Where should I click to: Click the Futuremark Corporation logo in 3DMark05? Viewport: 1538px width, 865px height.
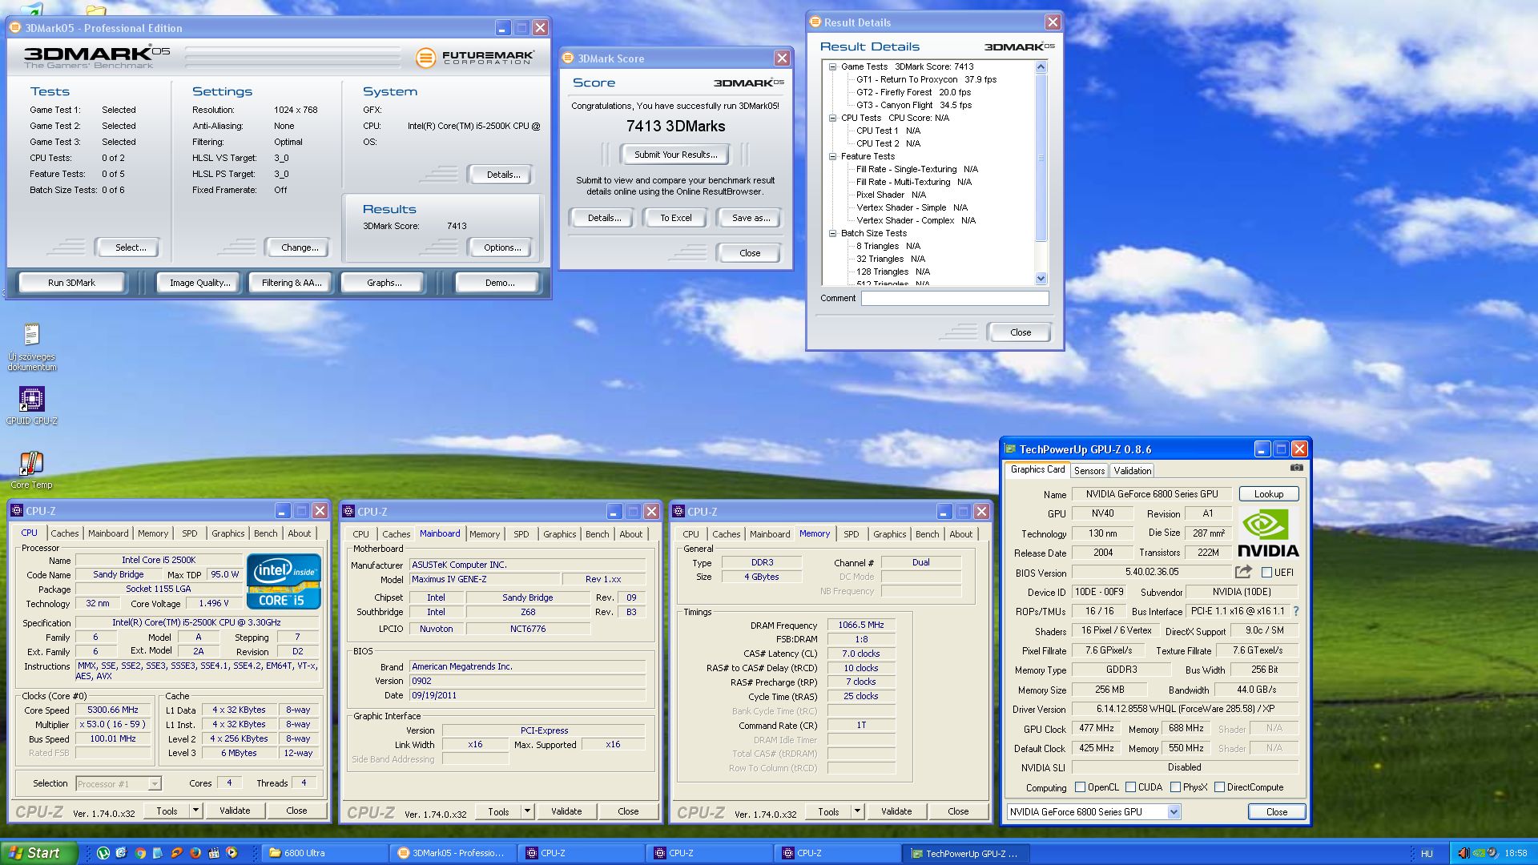(474, 58)
